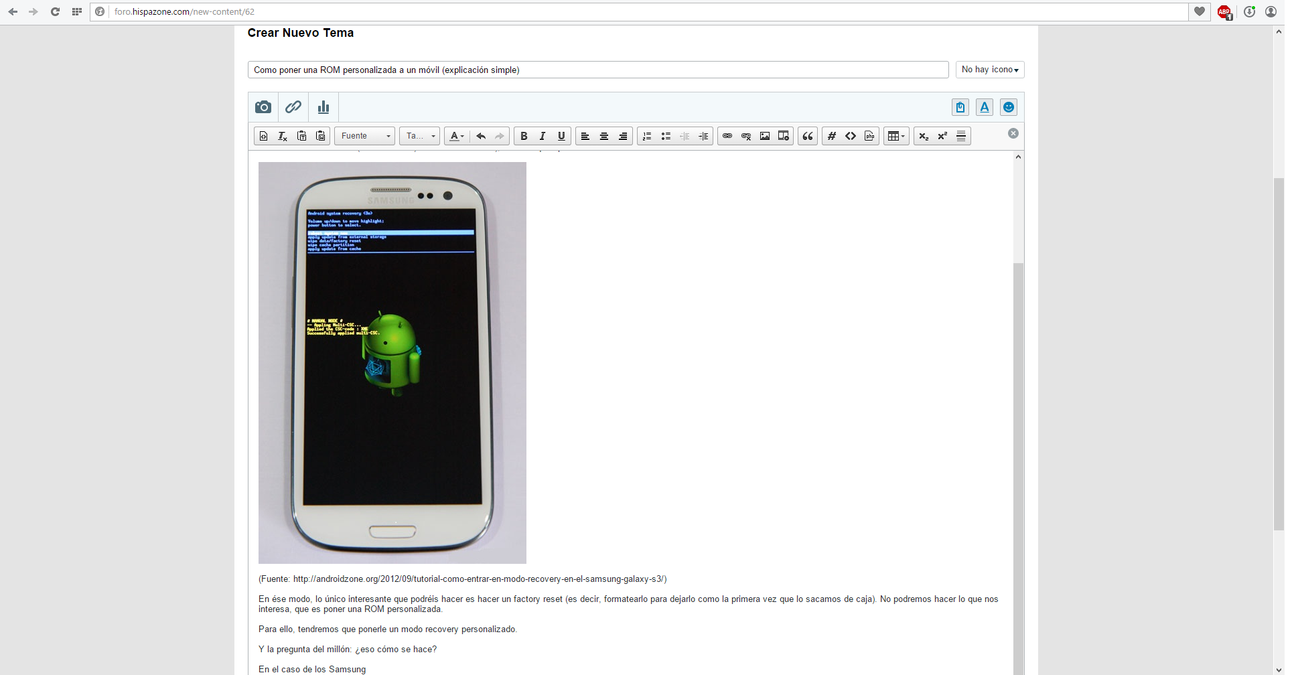1294x675 pixels.
Task: Click the insert image icon
Action: pyautogui.click(x=765, y=136)
